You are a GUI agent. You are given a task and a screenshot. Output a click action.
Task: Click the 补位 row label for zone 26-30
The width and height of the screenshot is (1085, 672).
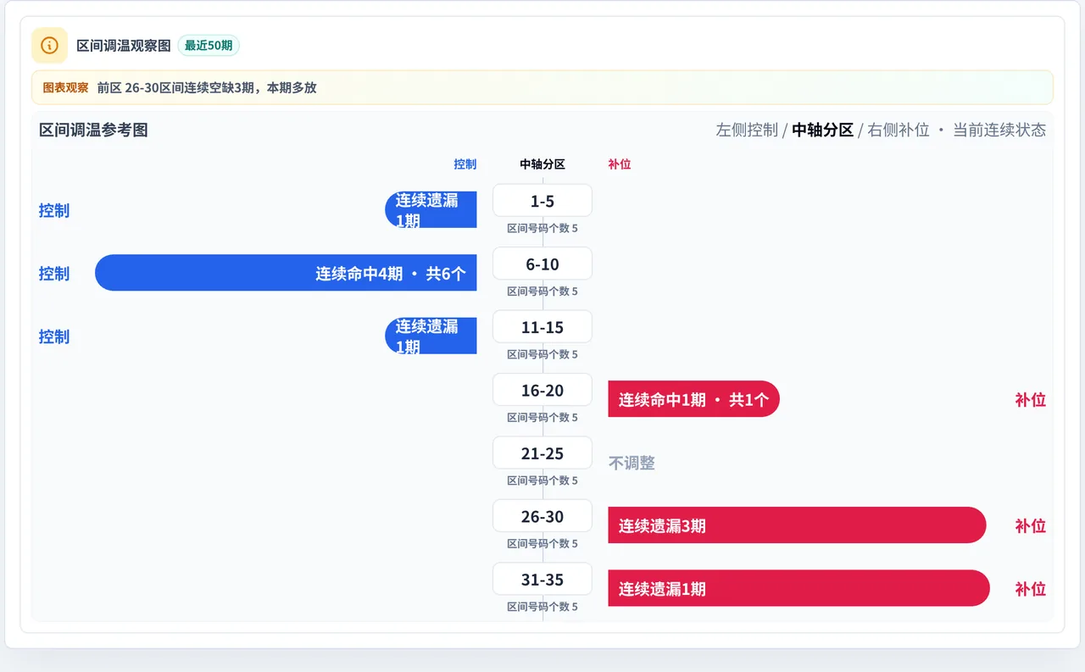1031,526
